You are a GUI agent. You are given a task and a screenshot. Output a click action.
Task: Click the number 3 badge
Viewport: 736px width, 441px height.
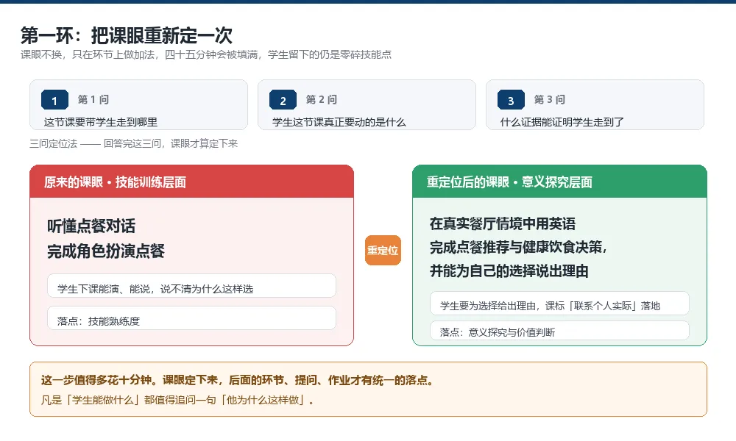click(511, 100)
